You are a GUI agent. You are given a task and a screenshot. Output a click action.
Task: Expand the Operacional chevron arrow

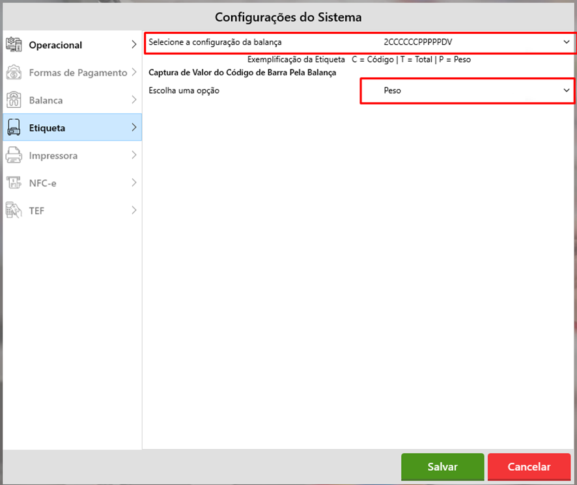point(134,45)
